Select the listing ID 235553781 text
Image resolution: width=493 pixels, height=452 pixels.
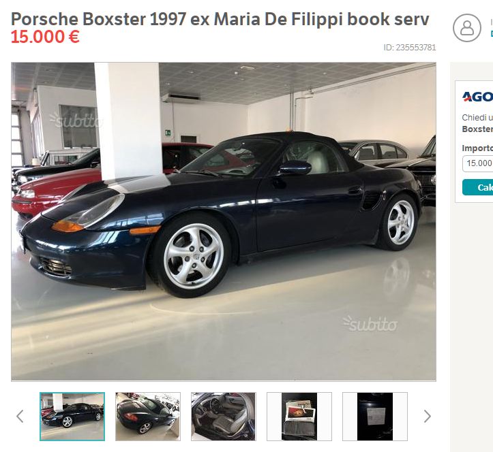(410, 48)
